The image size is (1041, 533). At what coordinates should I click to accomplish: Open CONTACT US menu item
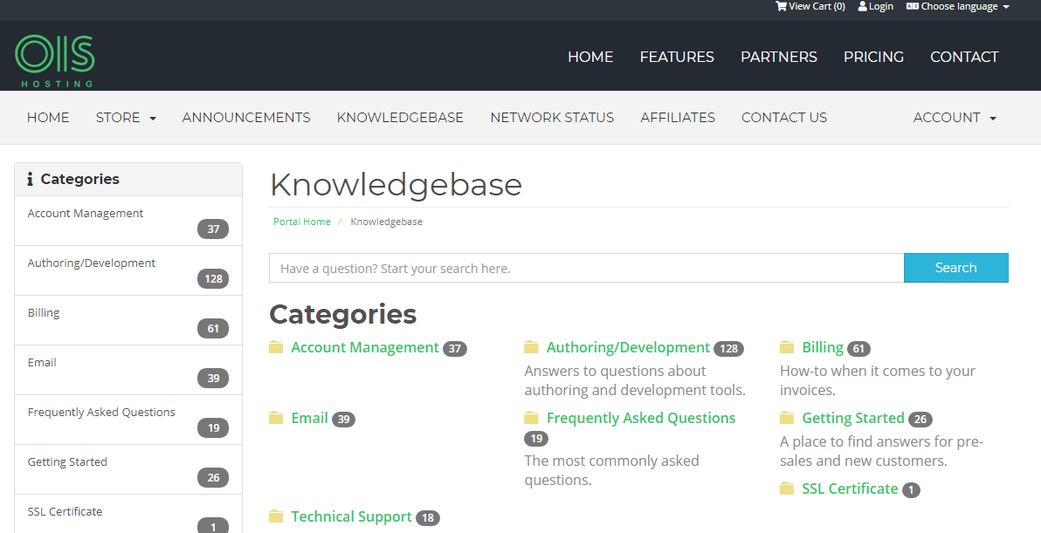point(784,118)
